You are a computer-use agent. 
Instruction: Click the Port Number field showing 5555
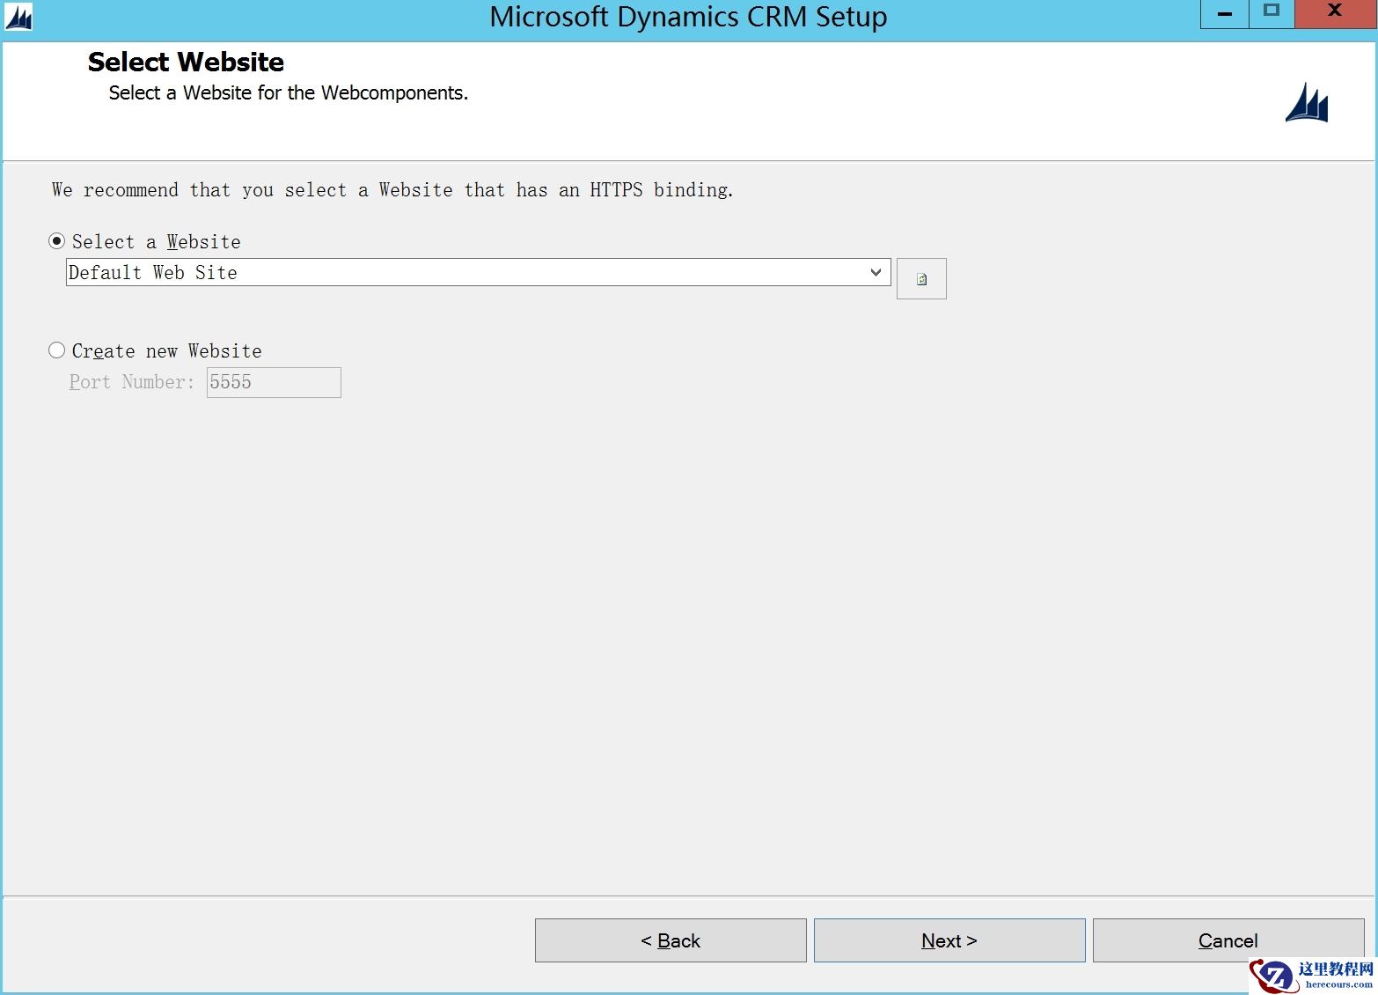click(x=273, y=382)
